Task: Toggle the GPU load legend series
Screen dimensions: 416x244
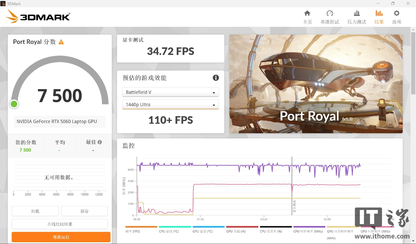Action: (x=242, y=230)
